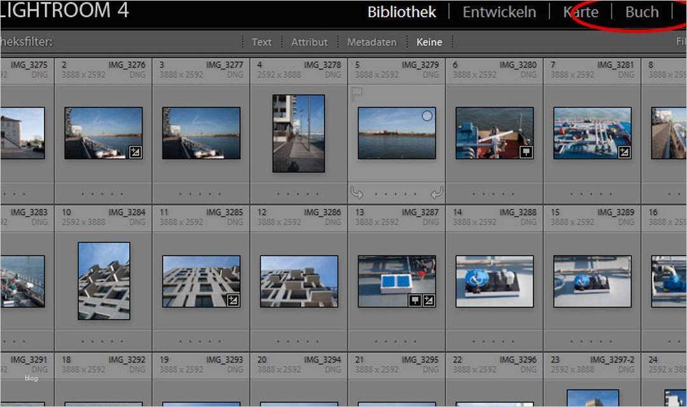This screenshot has height=407, width=687.
Task: Click develop adjustments badge on IMG_3281
Action: [x=624, y=152]
